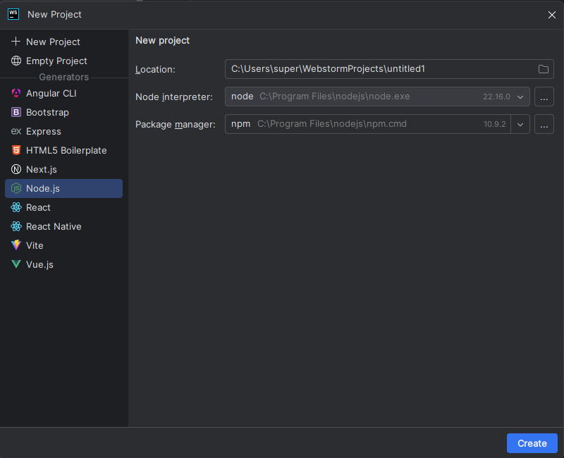This screenshot has width=564, height=458.
Task: Choose the Next.js generator
Action: pos(64,169)
